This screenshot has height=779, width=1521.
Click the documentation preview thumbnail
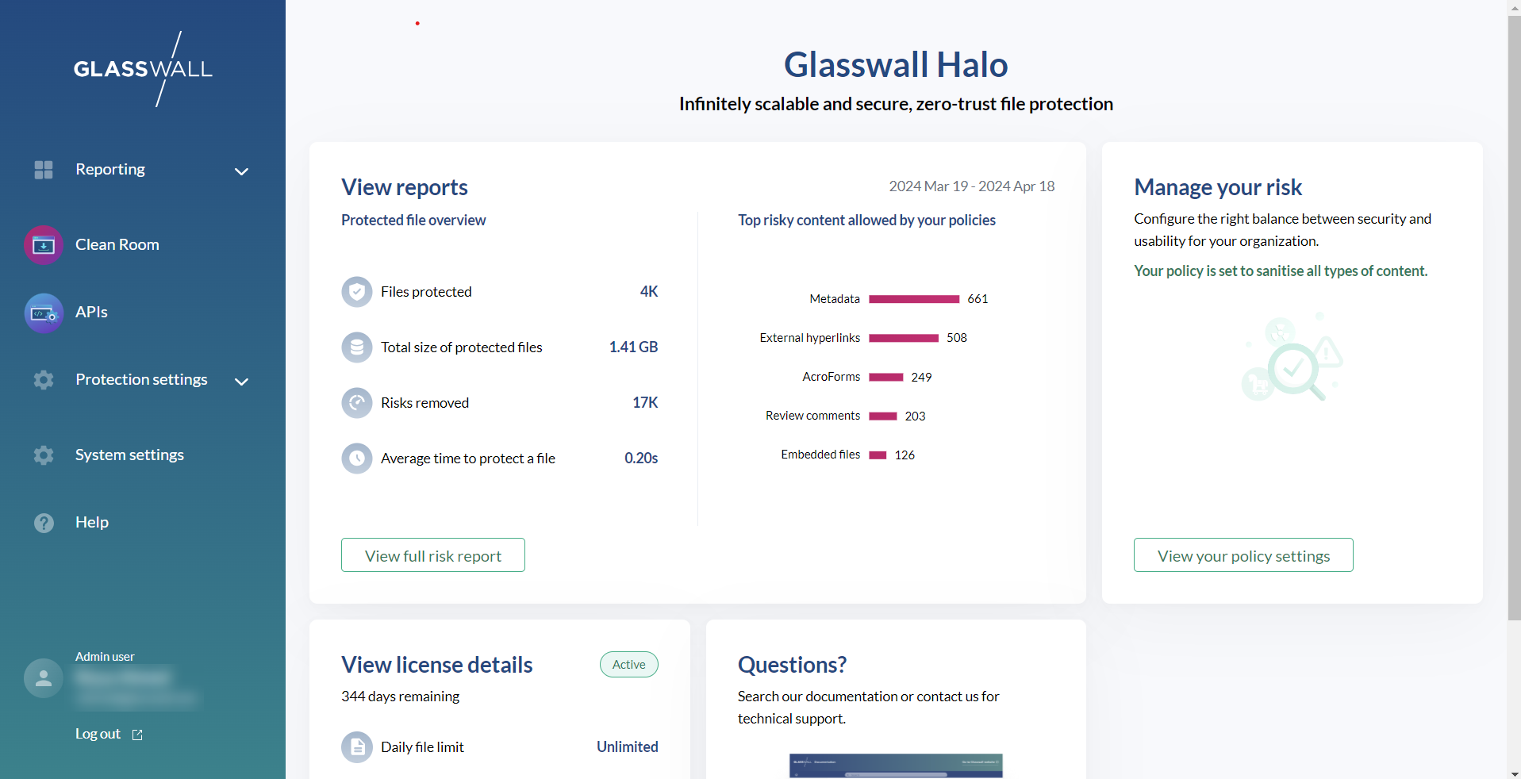[x=896, y=766]
